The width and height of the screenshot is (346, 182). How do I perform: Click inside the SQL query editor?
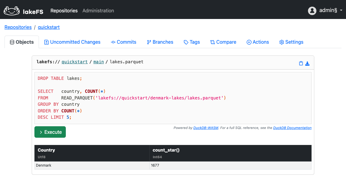coord(172,99)
